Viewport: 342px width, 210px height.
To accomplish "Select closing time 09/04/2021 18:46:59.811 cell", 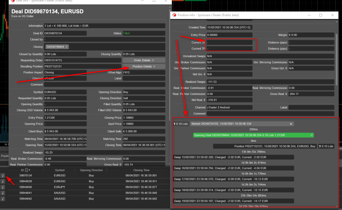I will click(x=141, y=181).
